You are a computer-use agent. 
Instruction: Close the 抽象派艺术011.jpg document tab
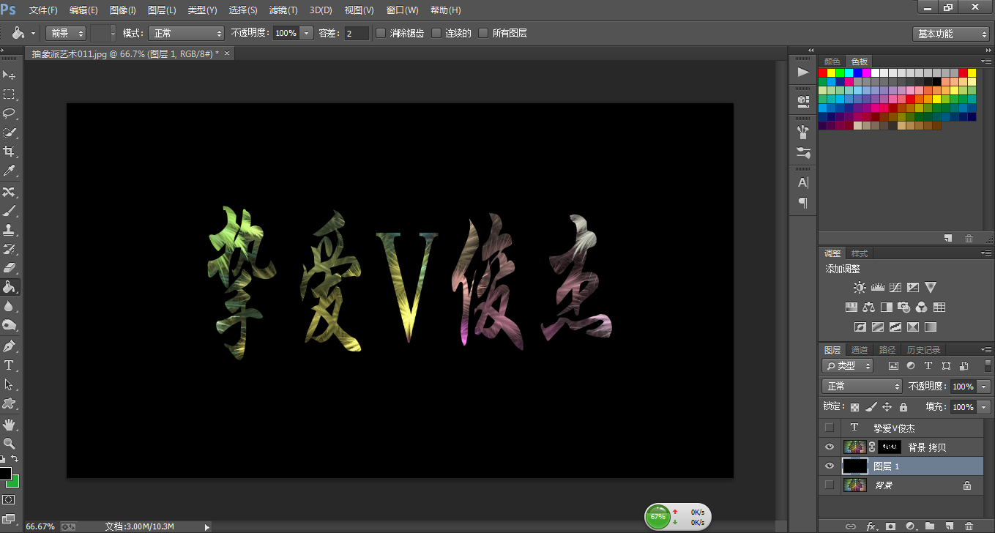point(227,53)
